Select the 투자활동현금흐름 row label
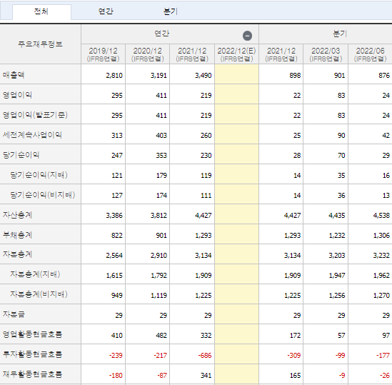The width and height of the screenshot is (392, 385). coord(32,354)
